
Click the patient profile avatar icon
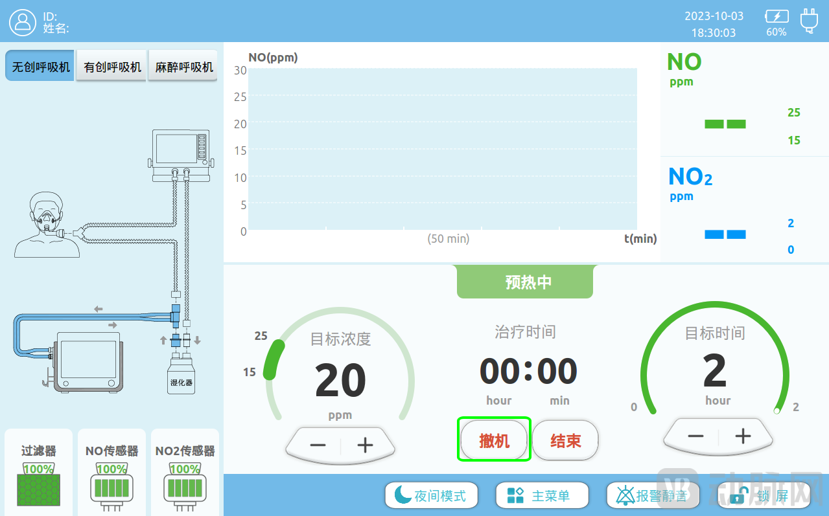23,22
